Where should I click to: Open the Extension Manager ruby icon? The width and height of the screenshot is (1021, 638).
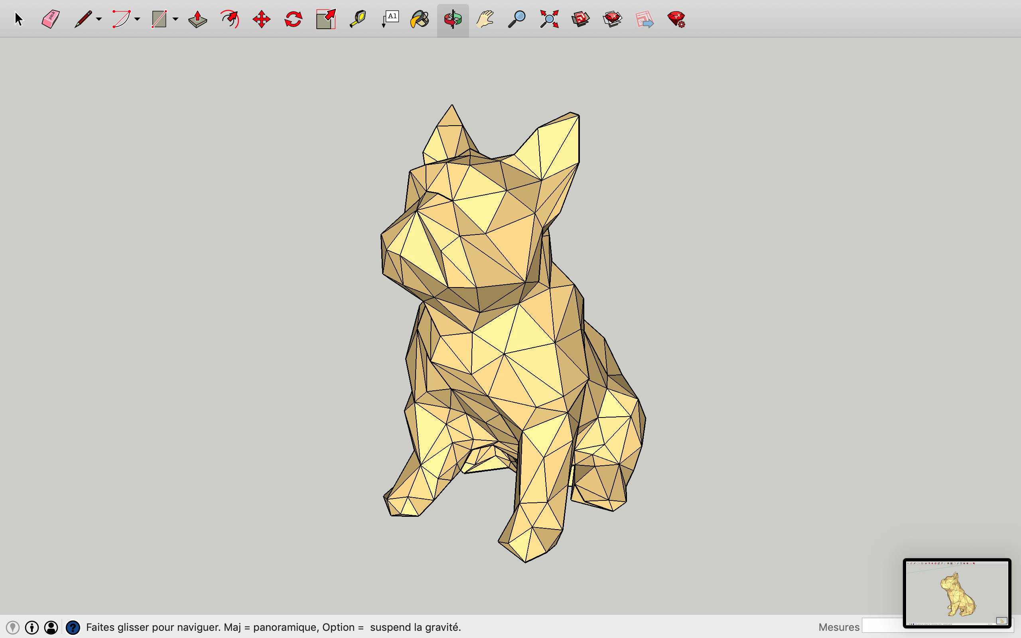676,19
